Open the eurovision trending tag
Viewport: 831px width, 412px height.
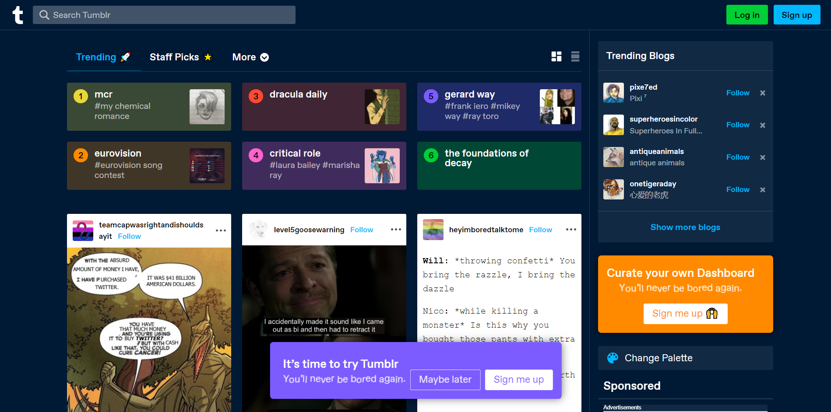(x=149, y=166)
